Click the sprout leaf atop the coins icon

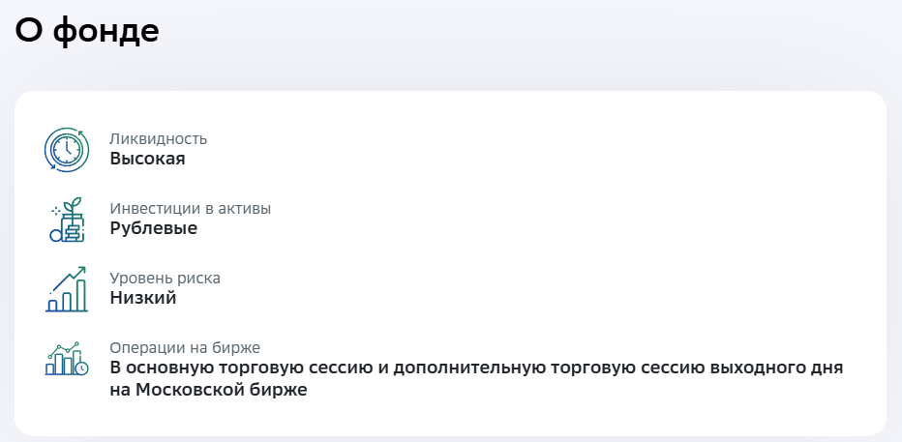74,206
